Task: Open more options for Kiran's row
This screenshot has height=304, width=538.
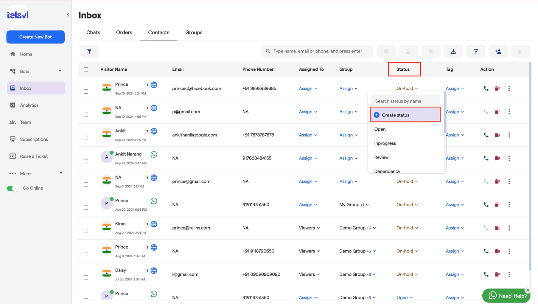Action: pos(509,228)
